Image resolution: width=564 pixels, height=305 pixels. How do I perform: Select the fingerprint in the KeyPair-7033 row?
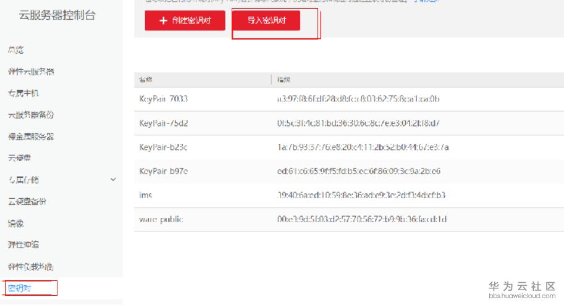point(358,99)
